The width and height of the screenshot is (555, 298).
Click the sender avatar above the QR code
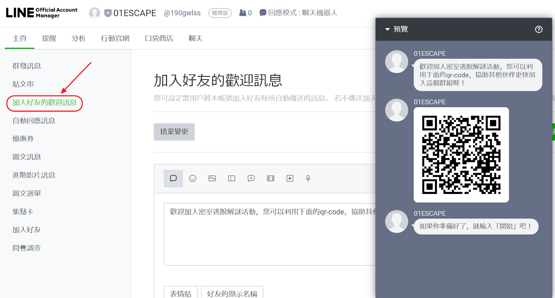click(396, 110)
